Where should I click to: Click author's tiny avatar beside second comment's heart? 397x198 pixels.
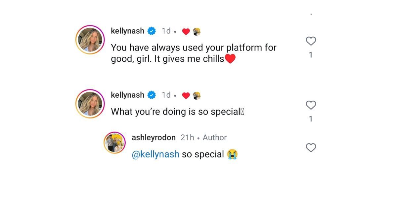[x=197, y=95]
